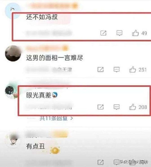Share the comment '这男的面相一言难尽'
Screen dimensions: 151x167
pos(100,70)
